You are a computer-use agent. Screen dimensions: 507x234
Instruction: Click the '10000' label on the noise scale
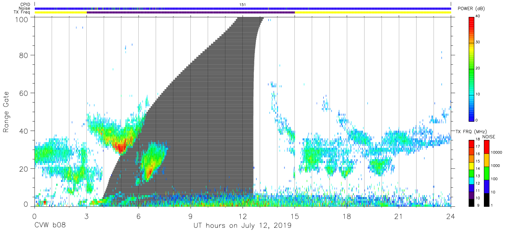pos(496,152)
